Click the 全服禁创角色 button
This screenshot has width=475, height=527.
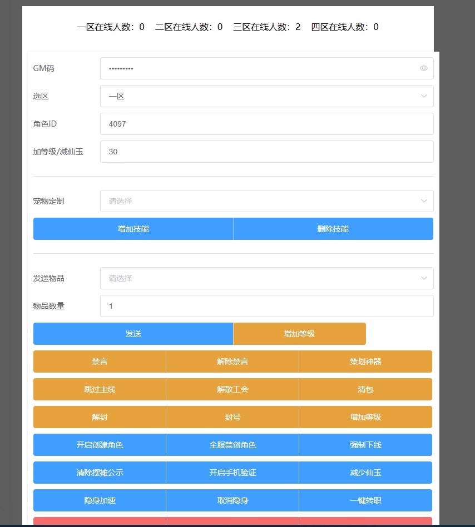[232, 445]
